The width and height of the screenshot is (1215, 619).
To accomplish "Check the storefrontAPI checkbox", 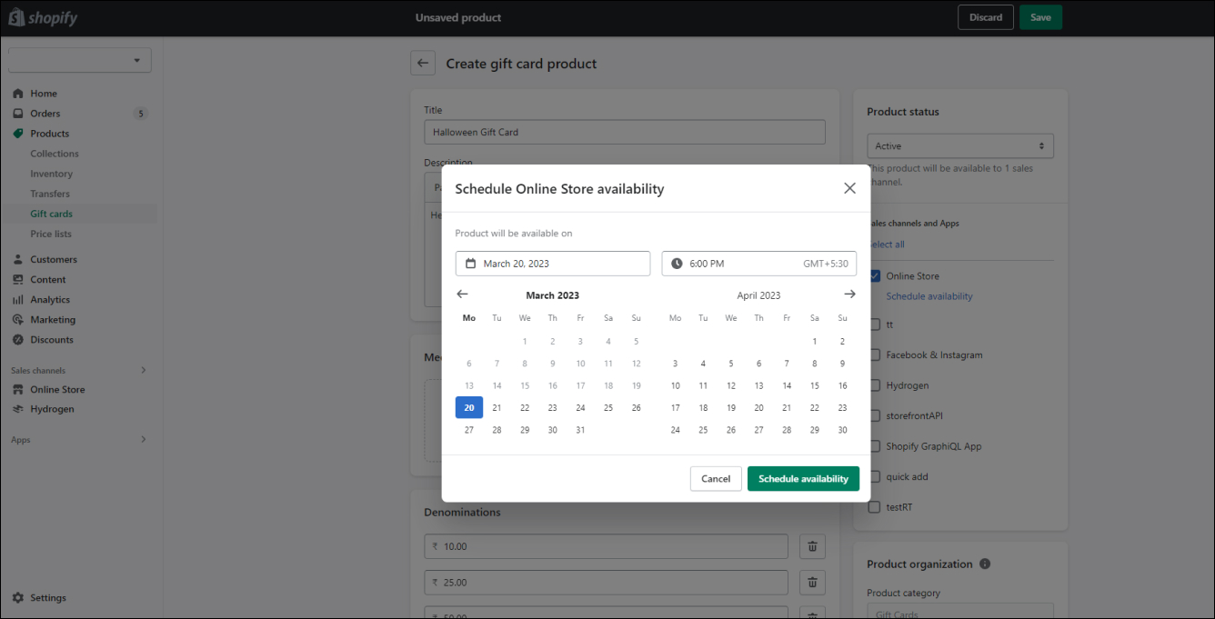I will 875,415.
